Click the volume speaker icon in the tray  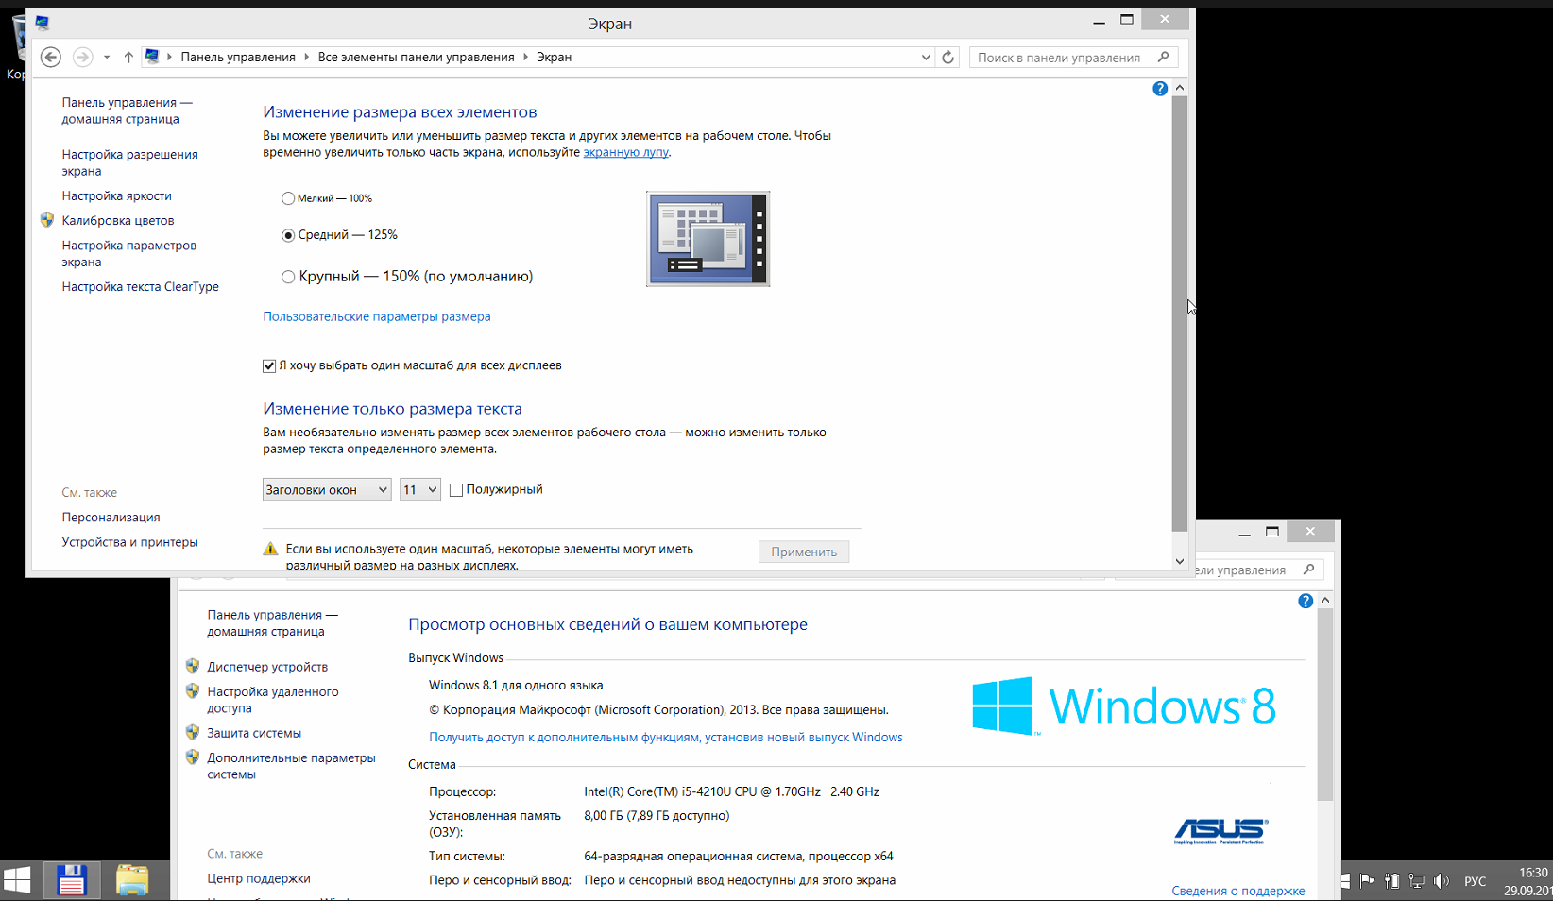[1441, 881]
